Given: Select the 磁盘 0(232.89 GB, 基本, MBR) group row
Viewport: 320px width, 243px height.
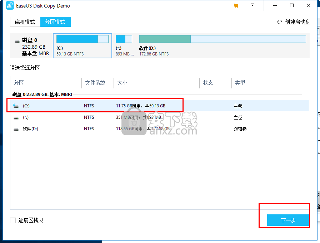Looking at the screenshot, I should pos(42,94).
